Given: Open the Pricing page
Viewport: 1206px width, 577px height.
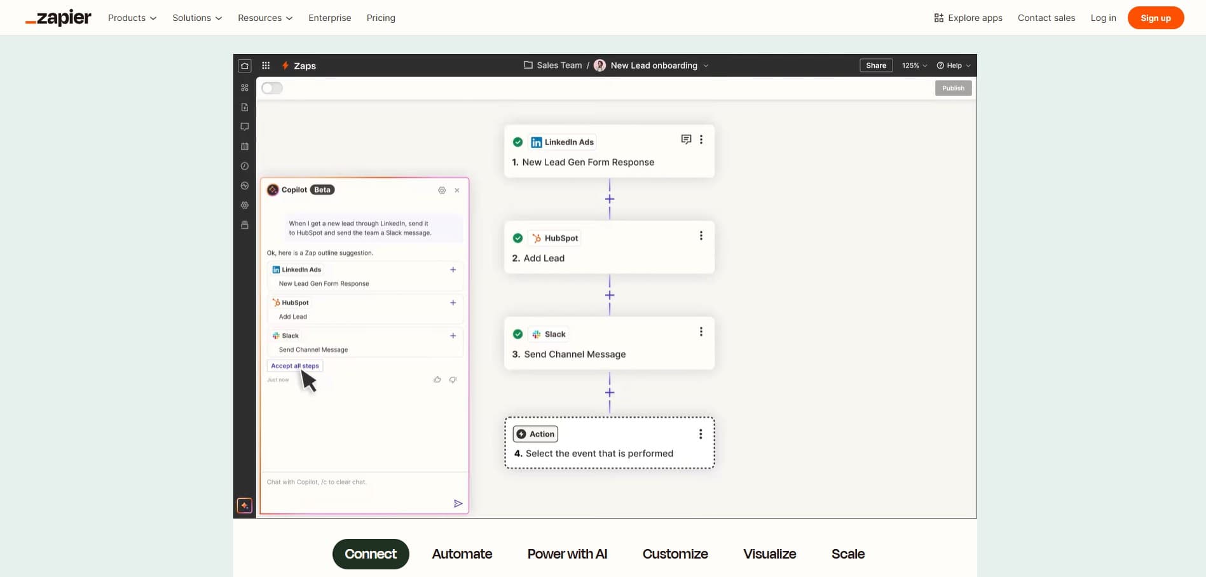Looking at the screenshot, I should click(381, 18).
